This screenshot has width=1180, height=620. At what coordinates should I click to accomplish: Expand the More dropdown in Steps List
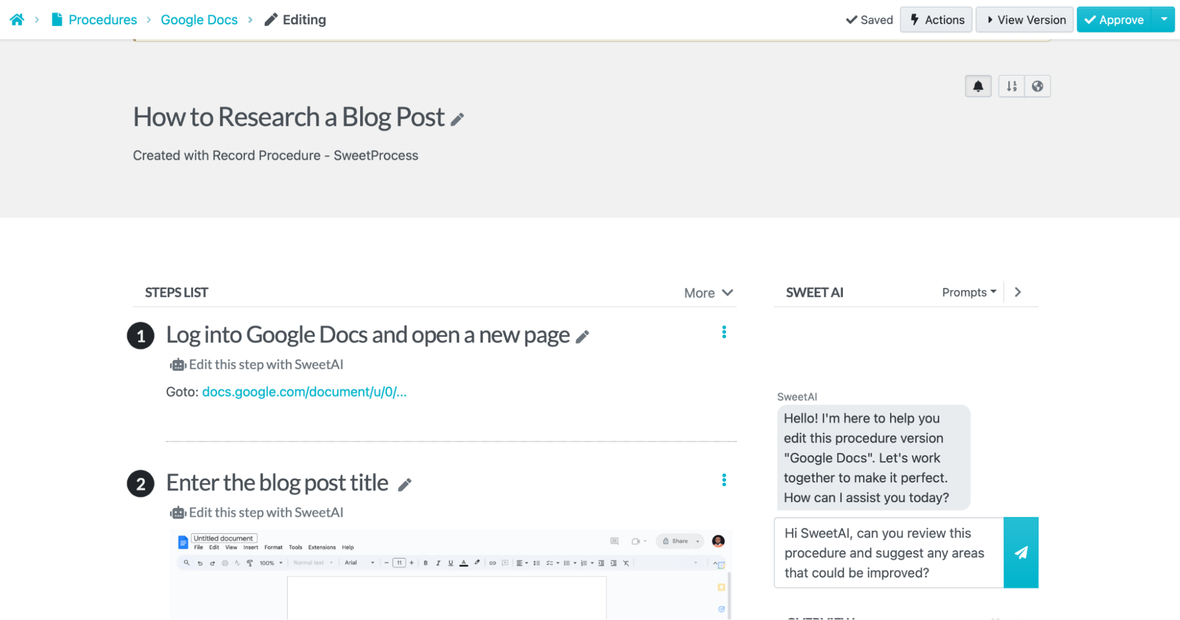click(x=708, y=293)
